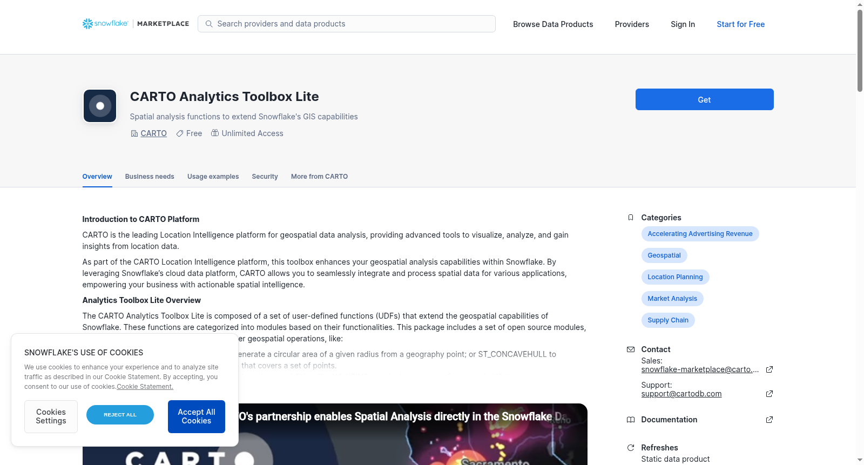This screenshot has height=465, width=864.
Task: Click the support@cartodb.com email link
Action: (681, 394)
